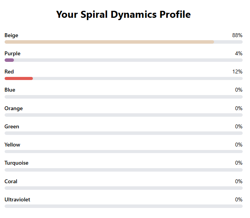Click the 4% value for Purple

click(x=238, y=53)
